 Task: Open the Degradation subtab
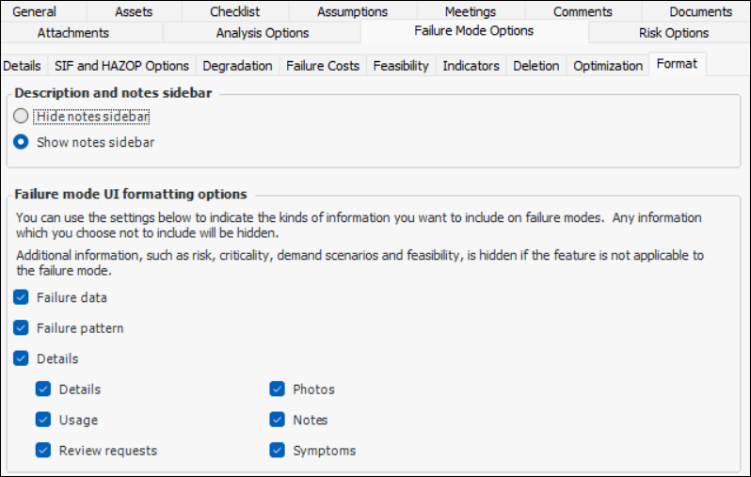point(237,66)
